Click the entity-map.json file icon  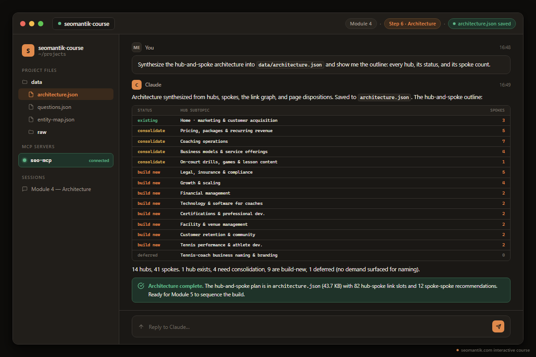tap(31, 120)
